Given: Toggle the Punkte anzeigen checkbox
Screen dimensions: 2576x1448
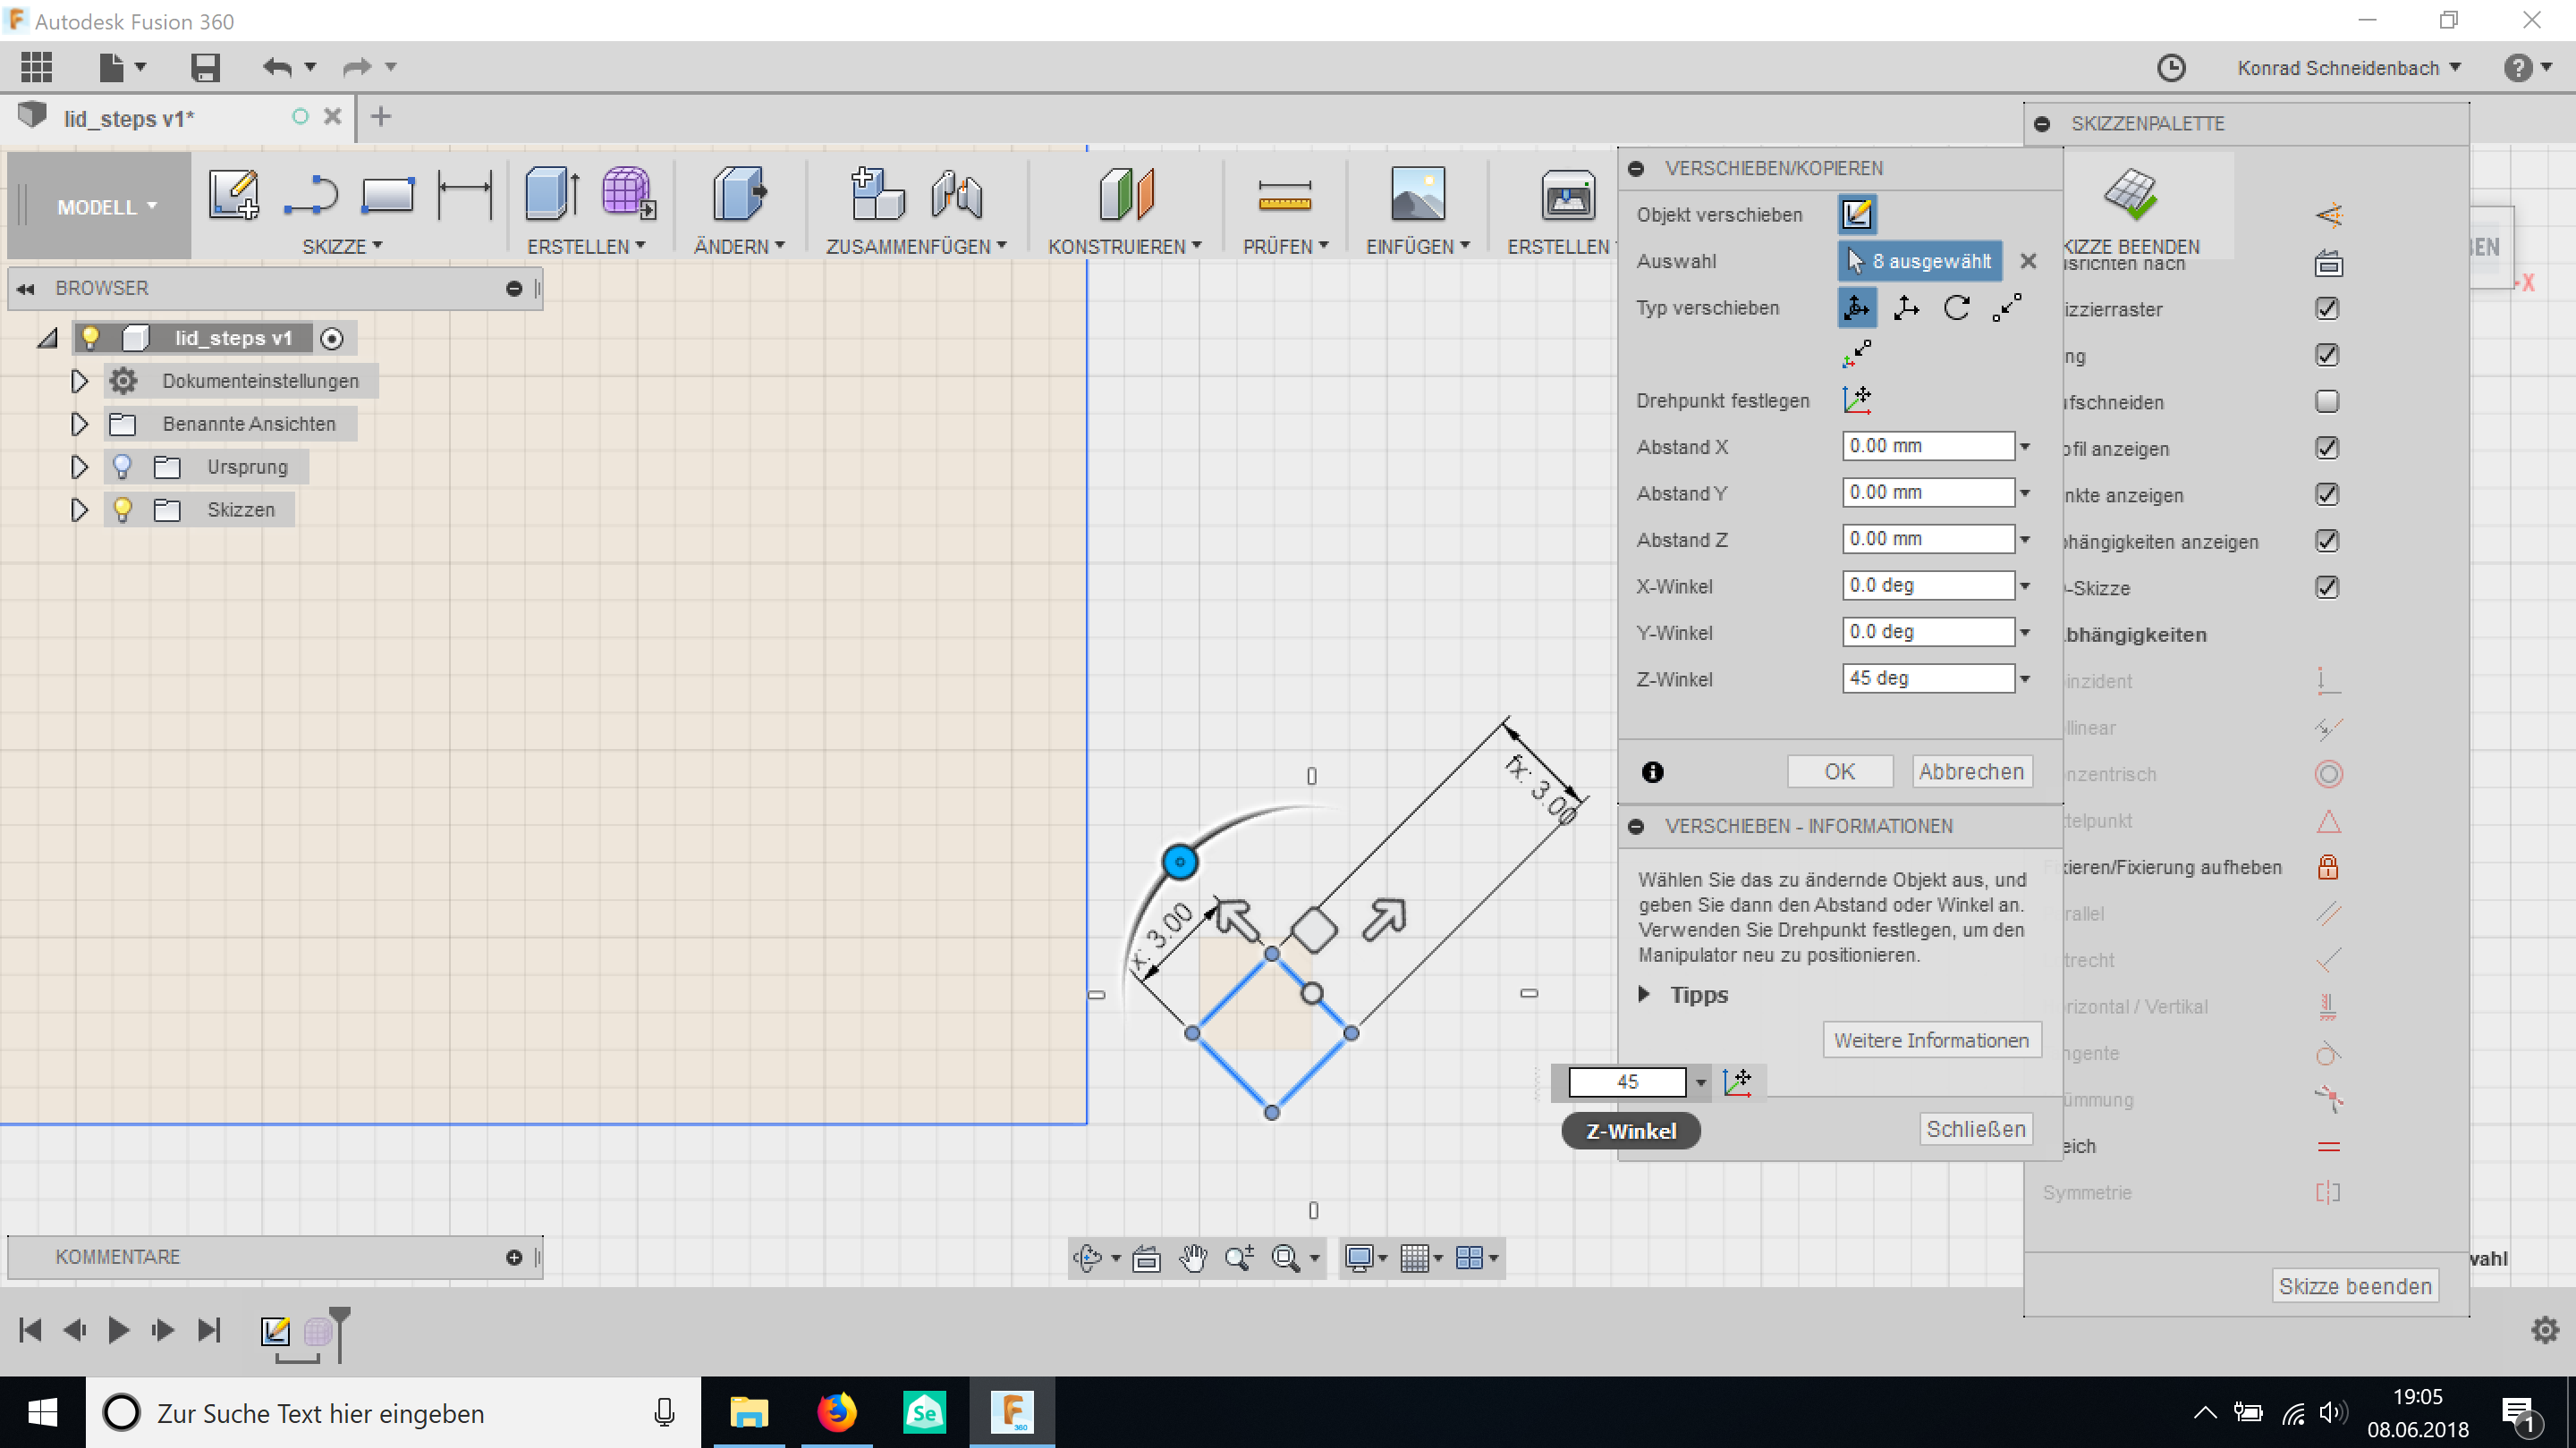Looking at the screenshot, I should click(x=2327, y=494).
